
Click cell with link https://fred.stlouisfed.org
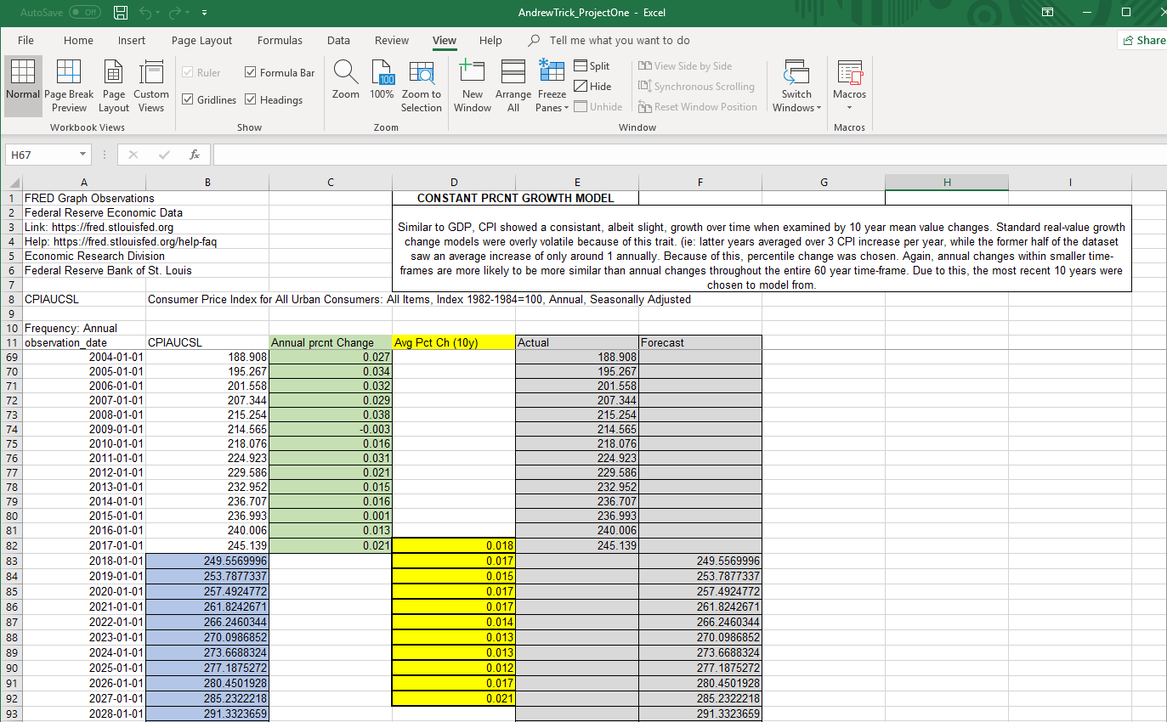(84, 228)
